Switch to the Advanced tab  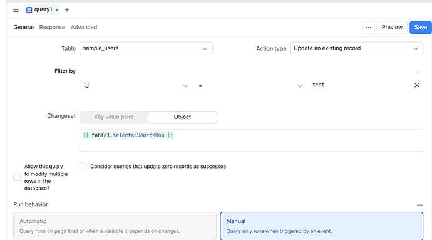(x=84, y=27)
